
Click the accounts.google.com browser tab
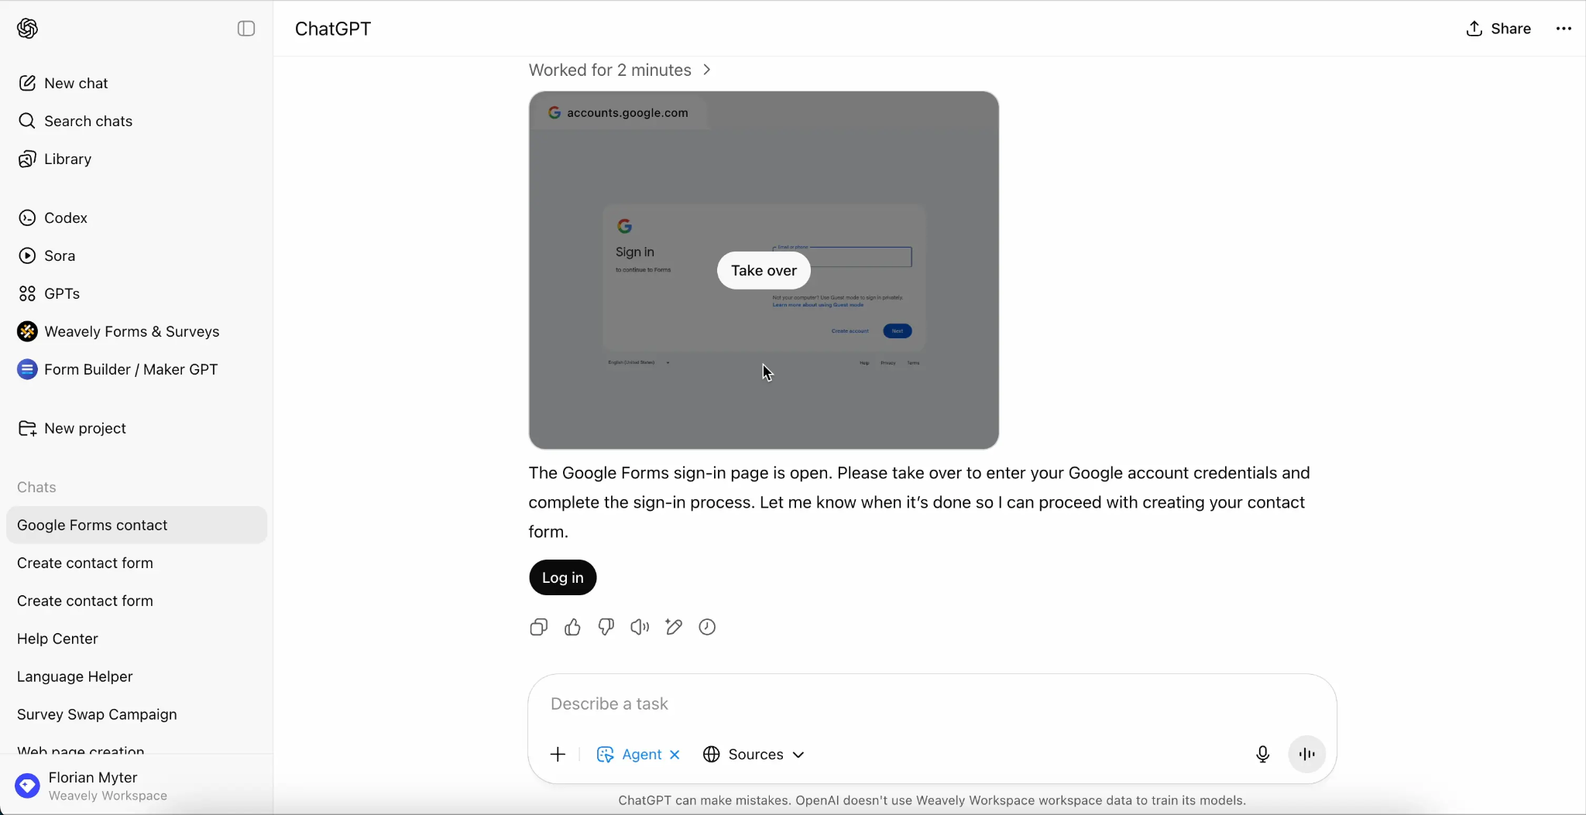(x=619, y=112)
